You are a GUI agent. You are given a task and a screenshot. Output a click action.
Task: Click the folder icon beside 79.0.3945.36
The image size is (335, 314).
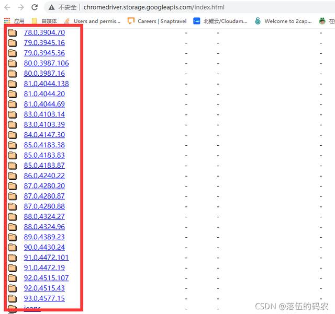[13, 53]
